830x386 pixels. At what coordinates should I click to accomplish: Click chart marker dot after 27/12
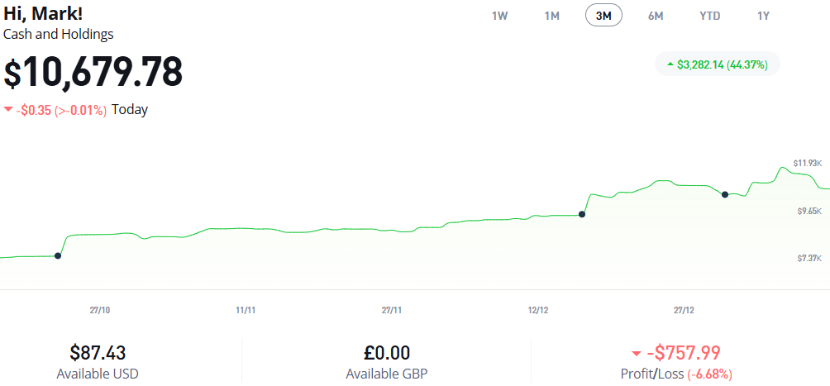click(x=725, y=194)
